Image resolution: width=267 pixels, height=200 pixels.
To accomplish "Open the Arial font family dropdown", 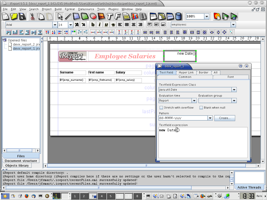I will coord(55,25).
